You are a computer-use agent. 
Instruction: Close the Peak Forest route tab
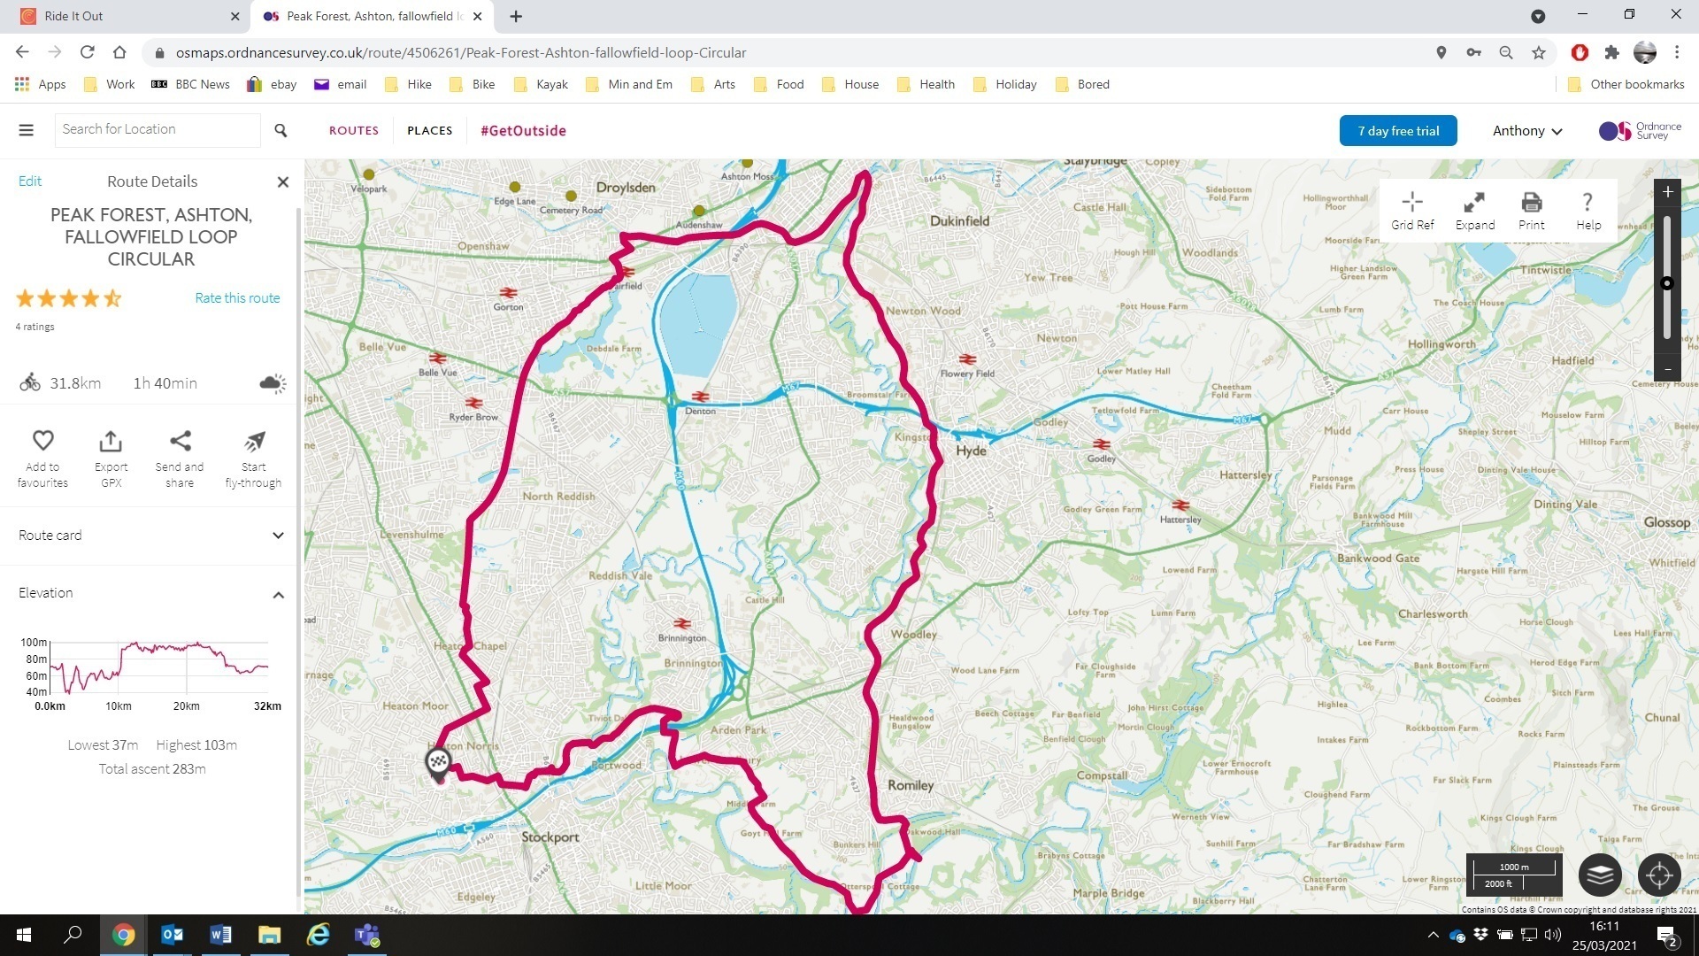(478, 16)
